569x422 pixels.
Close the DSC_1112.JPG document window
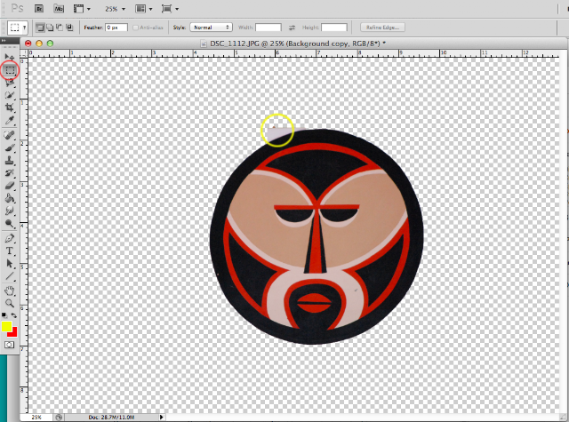(x=28, y=44)
